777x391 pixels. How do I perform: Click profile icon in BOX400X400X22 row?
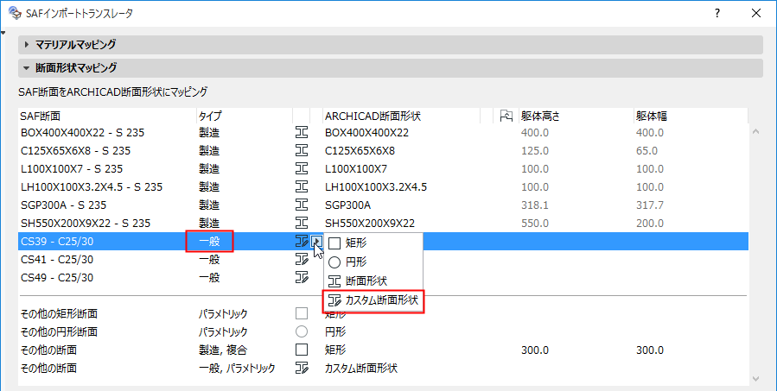pyautogui.click(x=302, y=133)
